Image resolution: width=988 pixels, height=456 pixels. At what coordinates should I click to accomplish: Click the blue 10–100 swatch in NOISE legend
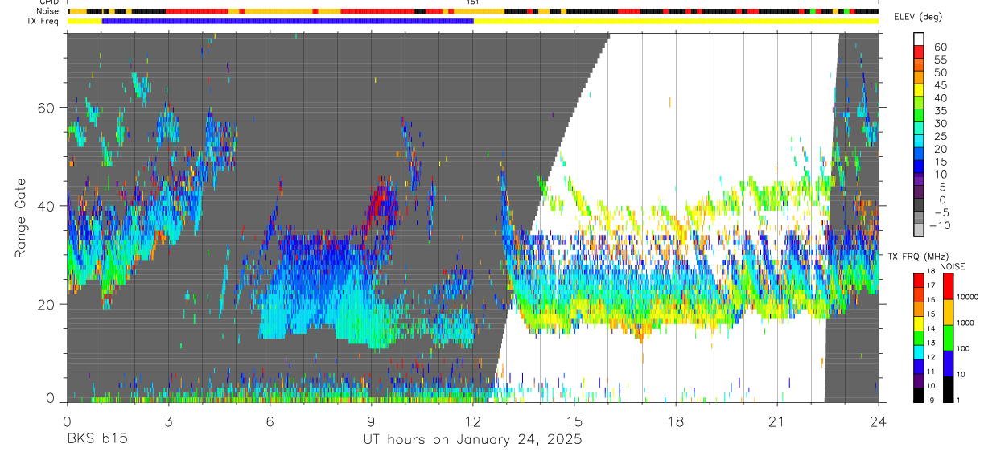click(949, 364)
